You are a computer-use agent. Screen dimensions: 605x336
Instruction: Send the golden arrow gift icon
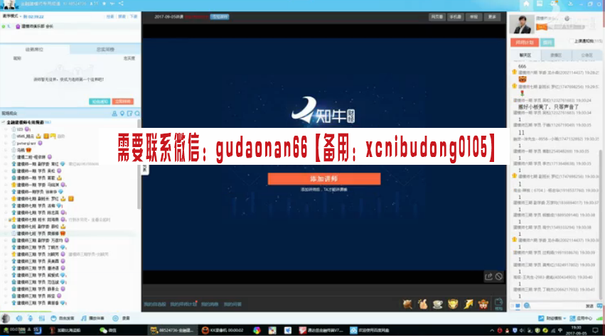click(x=469, y=305)
